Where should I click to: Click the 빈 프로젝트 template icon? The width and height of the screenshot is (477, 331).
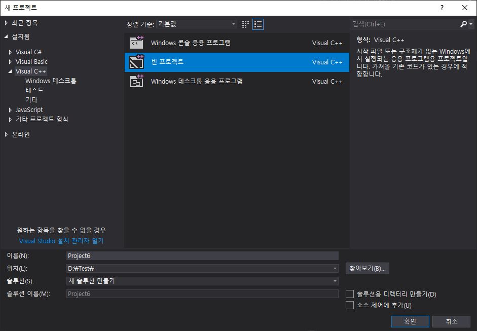[136, 62]
